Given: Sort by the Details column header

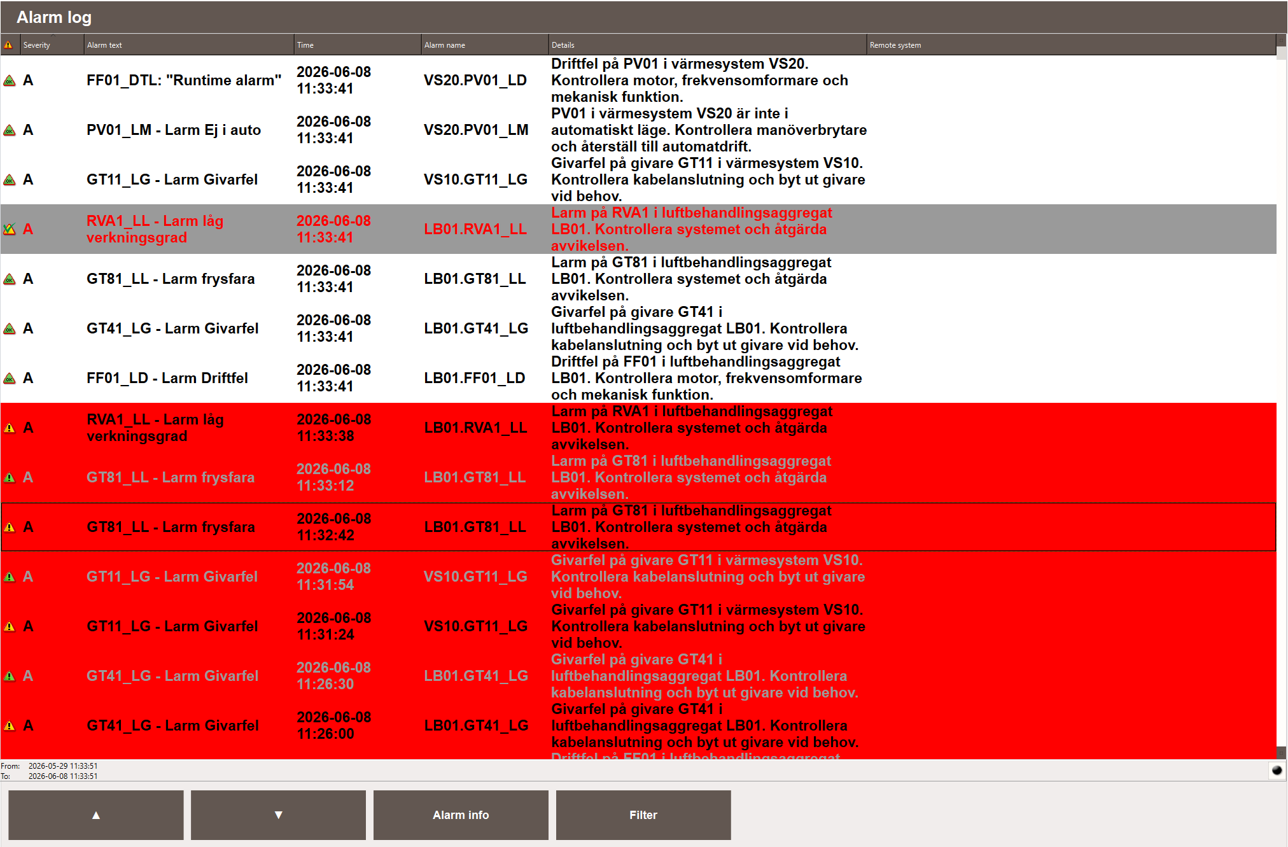Looking at the screenshot, I should click(708, 45).
